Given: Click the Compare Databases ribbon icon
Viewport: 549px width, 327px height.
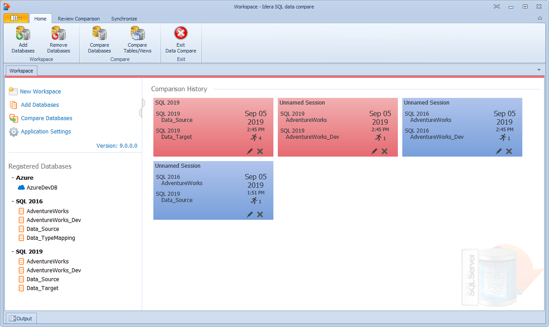Looking at the screenshot, I should click(99, 34).
